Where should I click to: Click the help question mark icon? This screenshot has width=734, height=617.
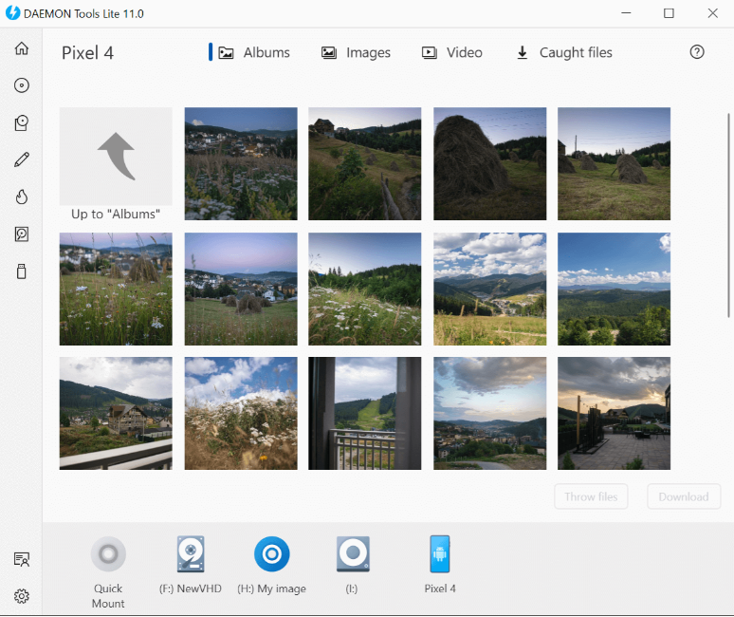tap(697, 52)
